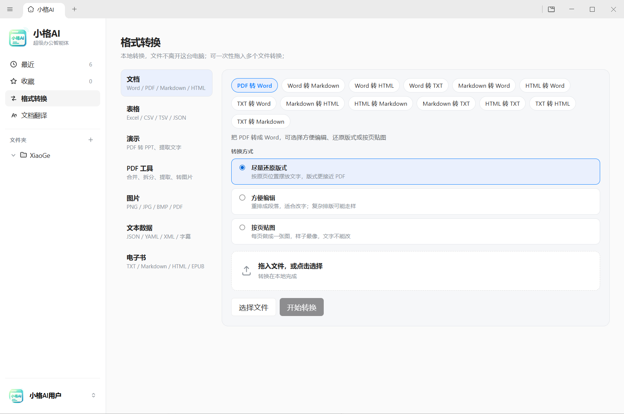The width and height of the screenshot is (624, 414).
Task: Choose TXT 转 HTML conversion
Action: point(552,103)
